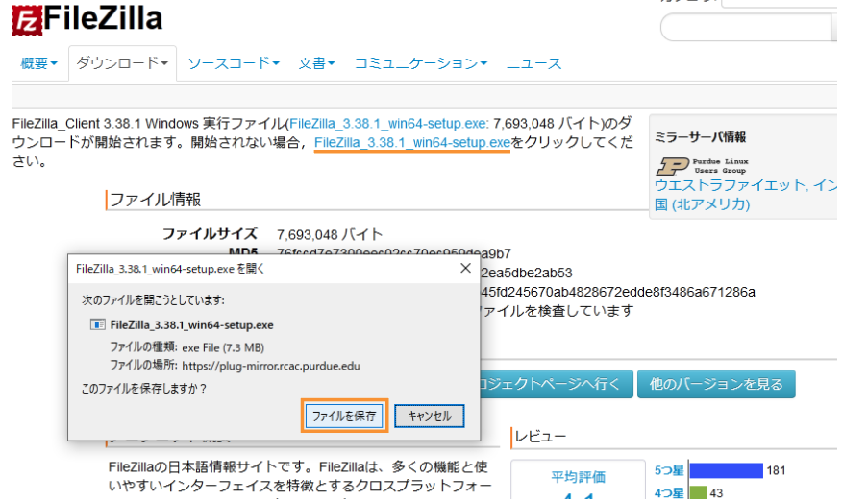Viewport: 843px width, 501px height.
Task: Click the Purdue Linux Users Group logo
Action: click(x=702, y=166)
